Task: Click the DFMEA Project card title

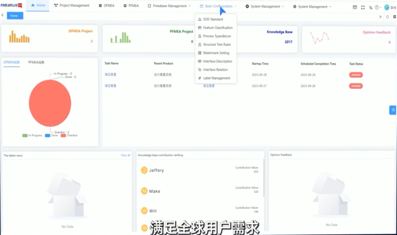Action: pyautogui.click(x=81, y=31)
